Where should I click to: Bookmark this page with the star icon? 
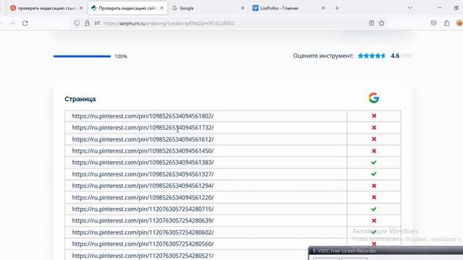click(x=381, y=23)
